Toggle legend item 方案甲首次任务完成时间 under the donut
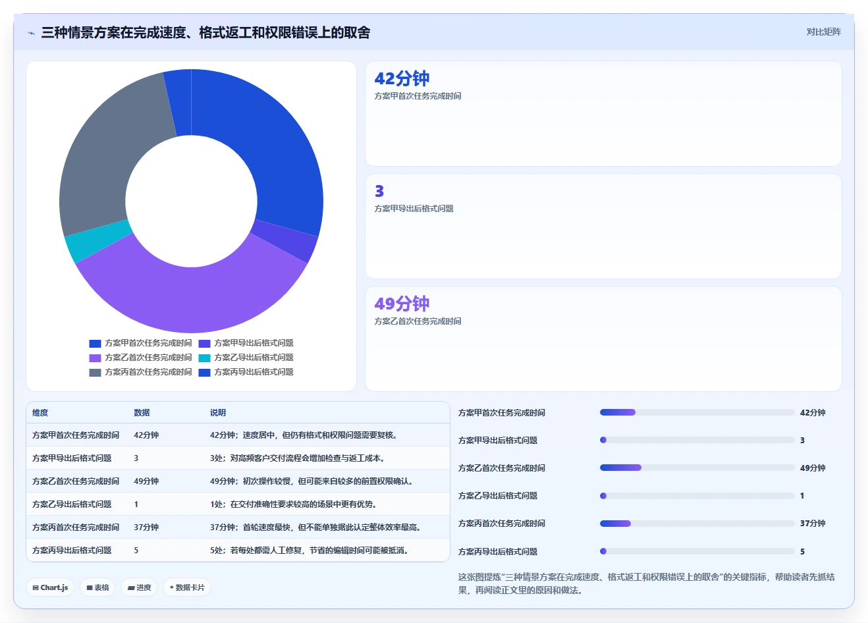This screenshot has width=868, height=623. (x=140, y=343)
